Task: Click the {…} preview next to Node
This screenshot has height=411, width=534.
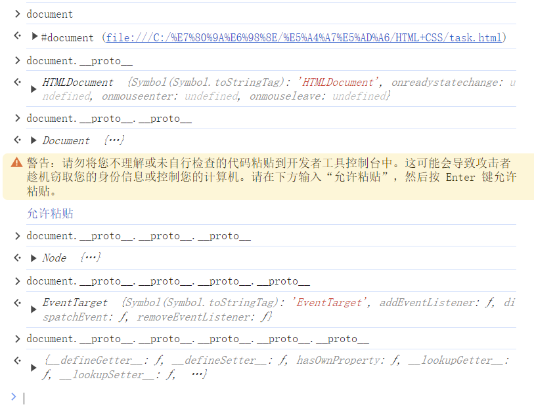Action: point(90,258)
